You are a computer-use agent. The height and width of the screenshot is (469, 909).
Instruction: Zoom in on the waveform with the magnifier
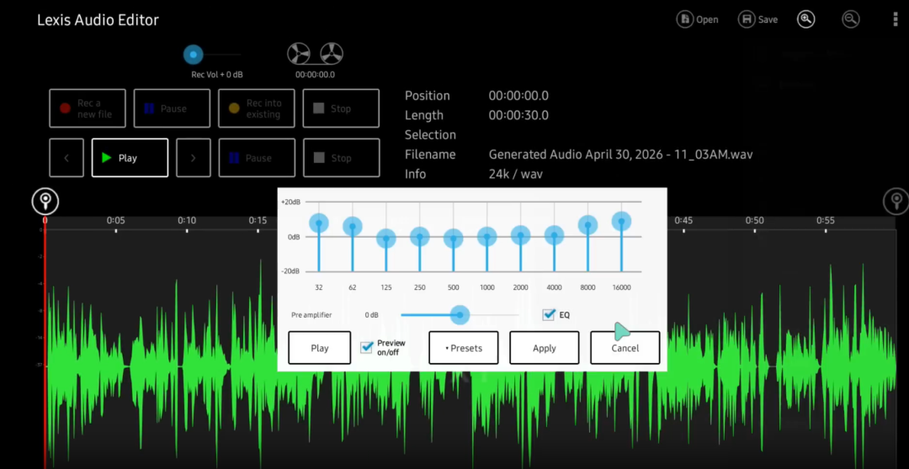pyautogui.click(x=805, y=19)
